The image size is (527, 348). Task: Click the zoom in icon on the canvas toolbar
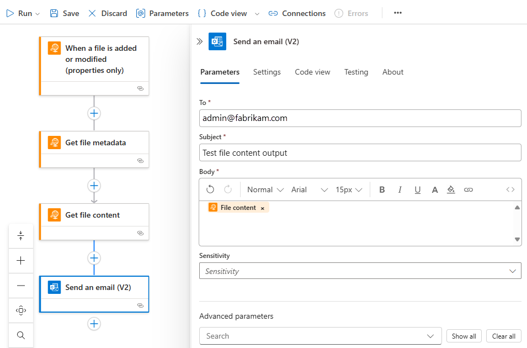pyautogui.click(x=21, y=260)
